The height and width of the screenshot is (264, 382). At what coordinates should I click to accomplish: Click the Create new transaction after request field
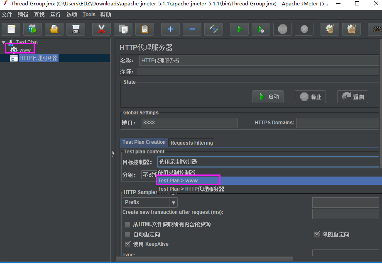346,214
